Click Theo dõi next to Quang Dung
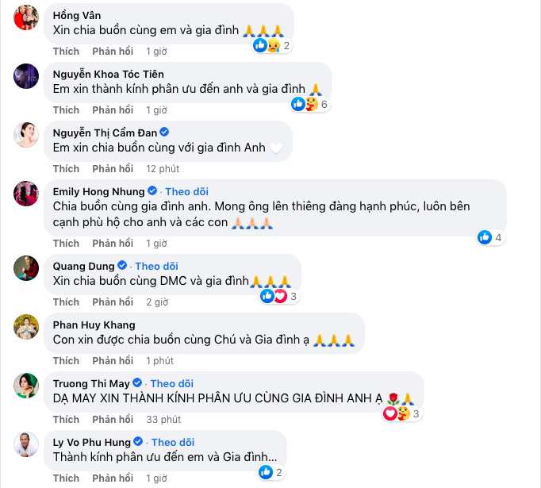This screenshot has width=541, height=488. point(156,265)
